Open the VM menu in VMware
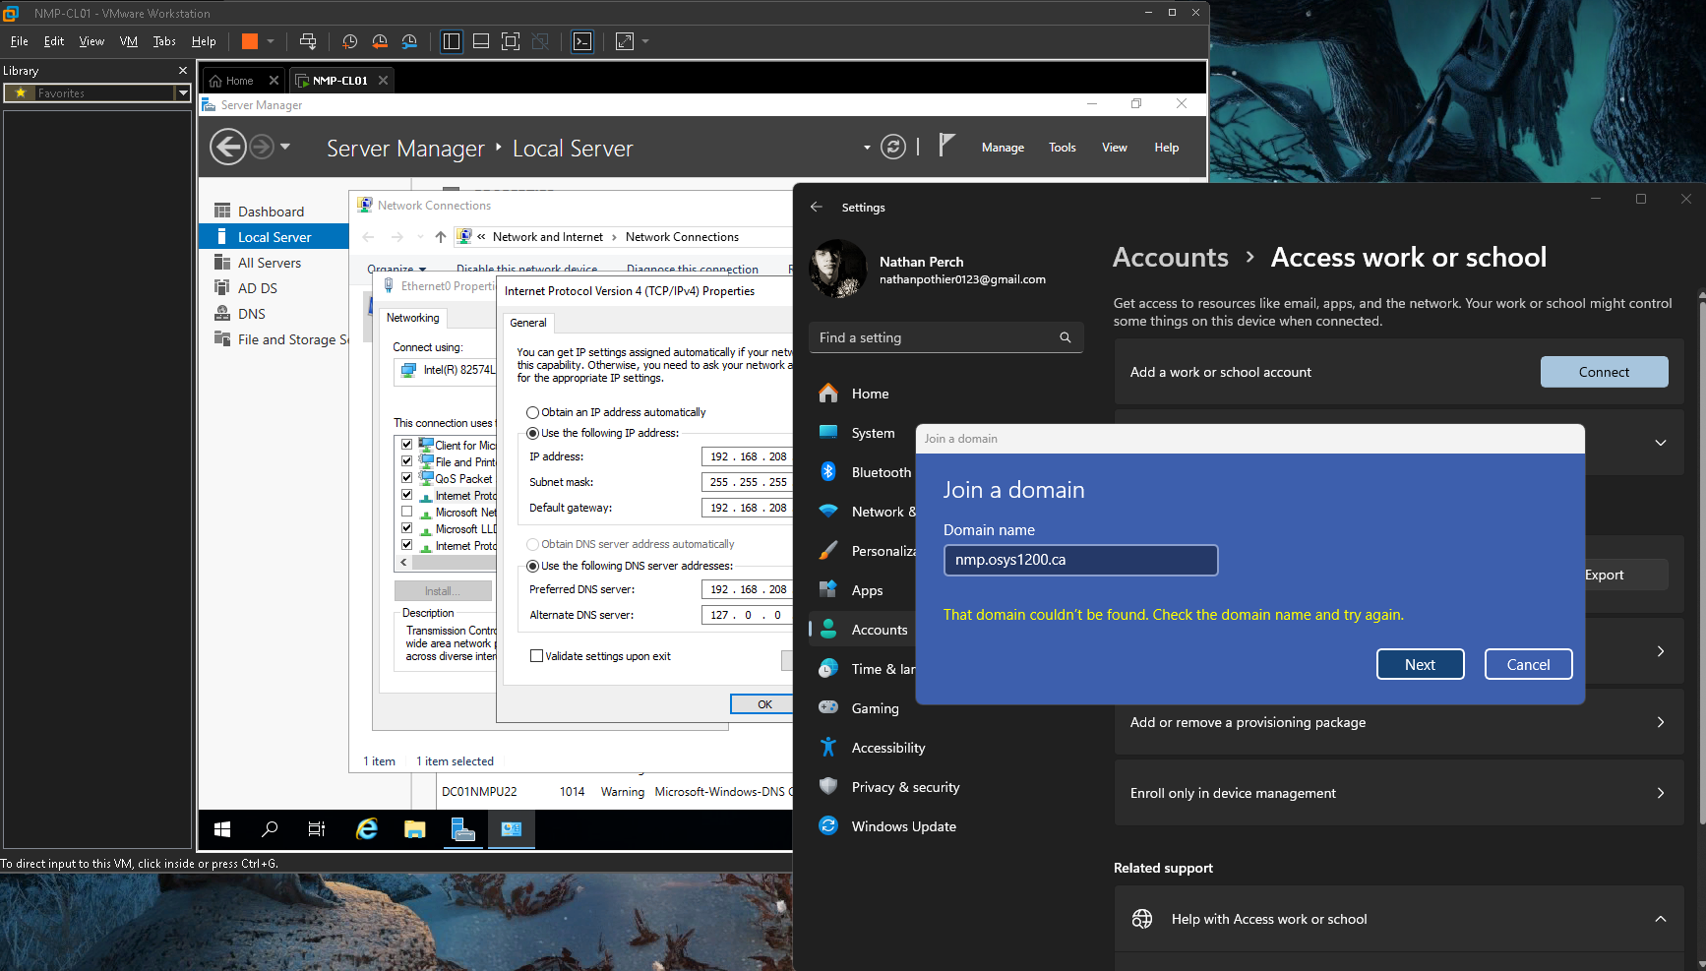Viewport: 1706px width, 971px height. pyautogui.click(x=128, y=41)
